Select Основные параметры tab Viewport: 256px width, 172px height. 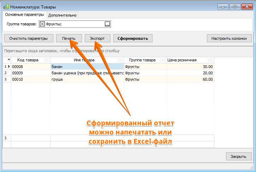pyautogui.click(x=24, y=15)
